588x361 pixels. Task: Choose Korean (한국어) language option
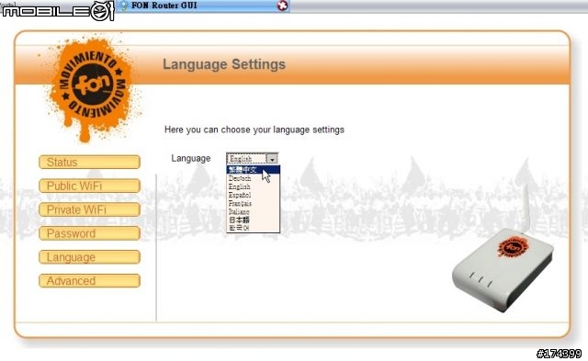click(x=254, y=228)
